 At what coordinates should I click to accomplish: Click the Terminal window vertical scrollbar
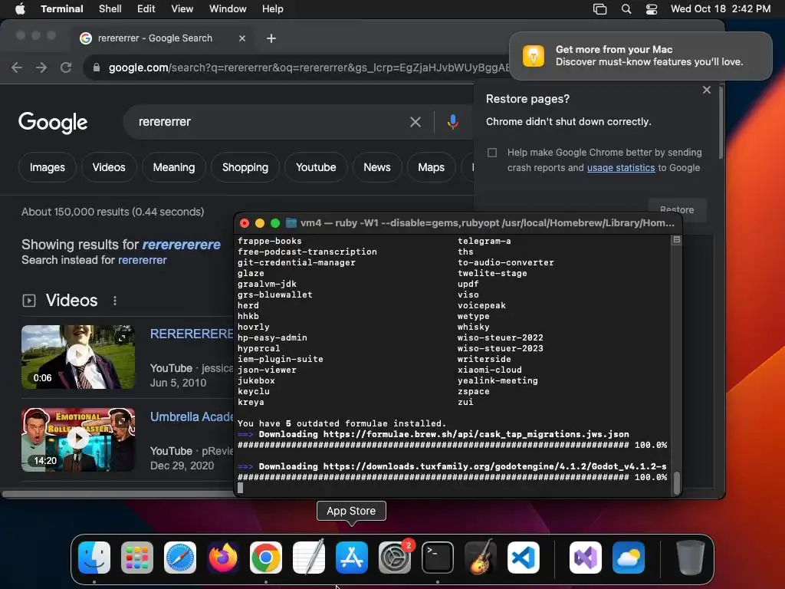(x=676, y=483)
